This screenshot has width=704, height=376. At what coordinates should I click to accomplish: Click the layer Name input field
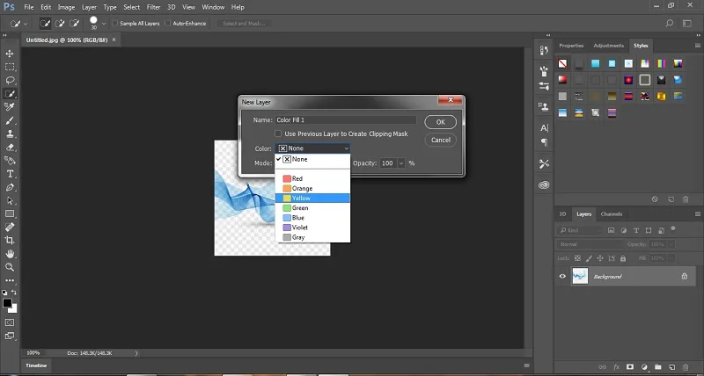click(x=346, y=120)
